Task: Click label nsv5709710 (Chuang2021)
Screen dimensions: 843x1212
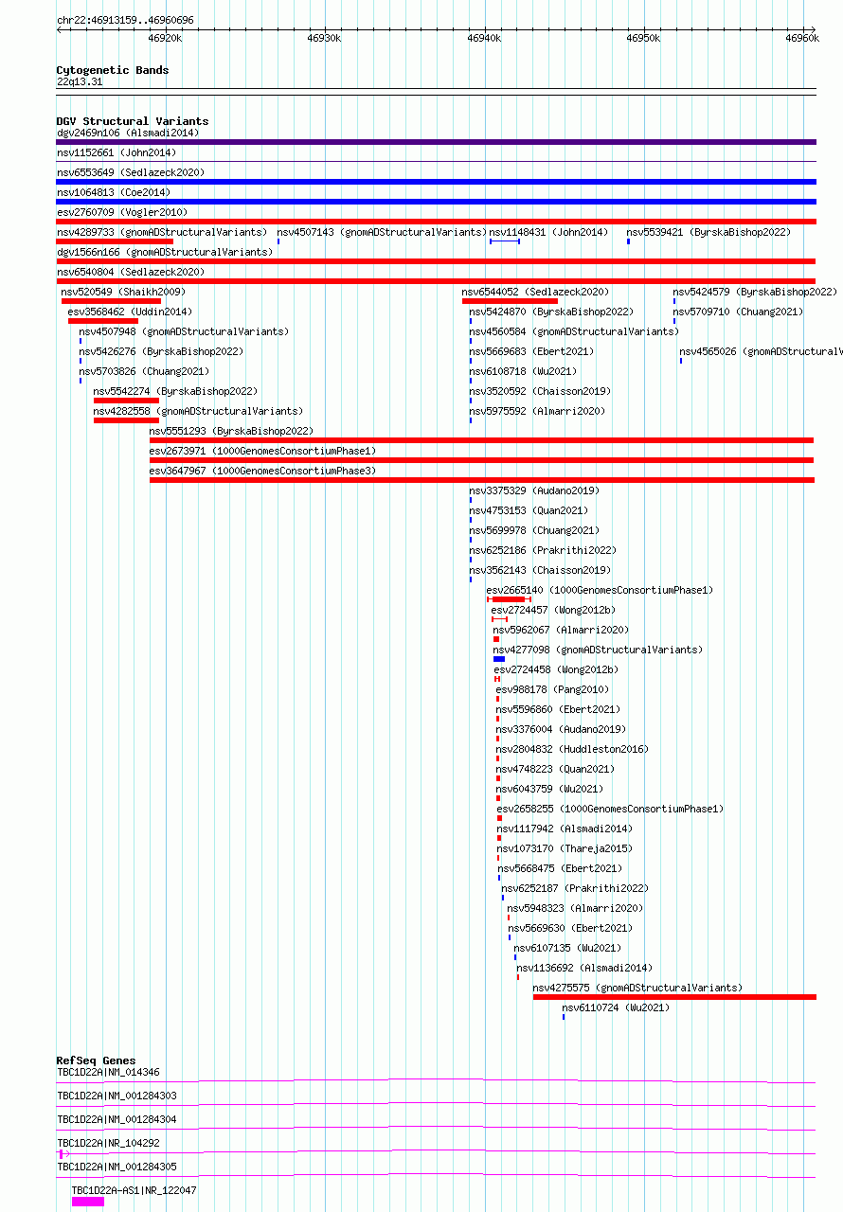Action: (x=738, y=312)
